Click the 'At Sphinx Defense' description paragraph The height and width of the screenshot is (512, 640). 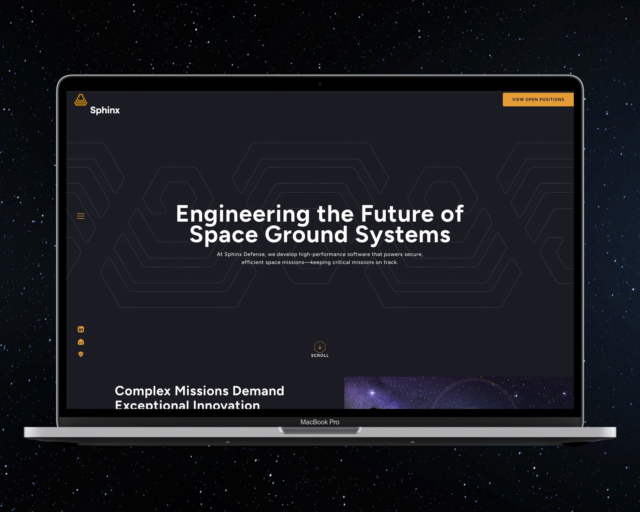point(320,254)
